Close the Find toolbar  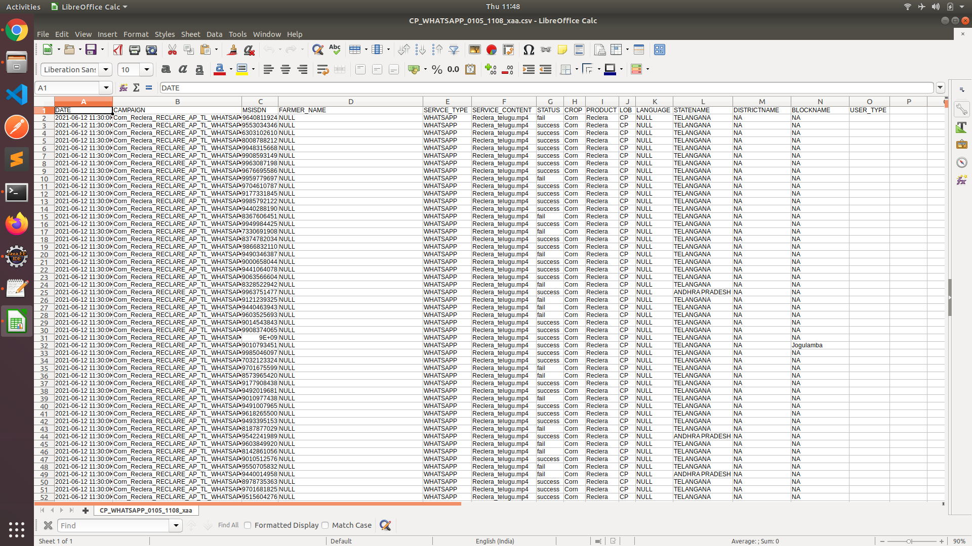coord(48,525)
